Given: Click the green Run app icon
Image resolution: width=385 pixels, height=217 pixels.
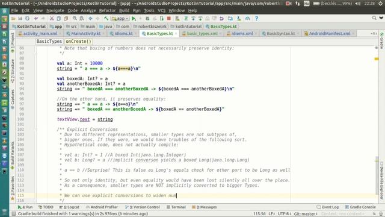Looking at the screenshot, I should pyautogui.click(x=134, y=19).
